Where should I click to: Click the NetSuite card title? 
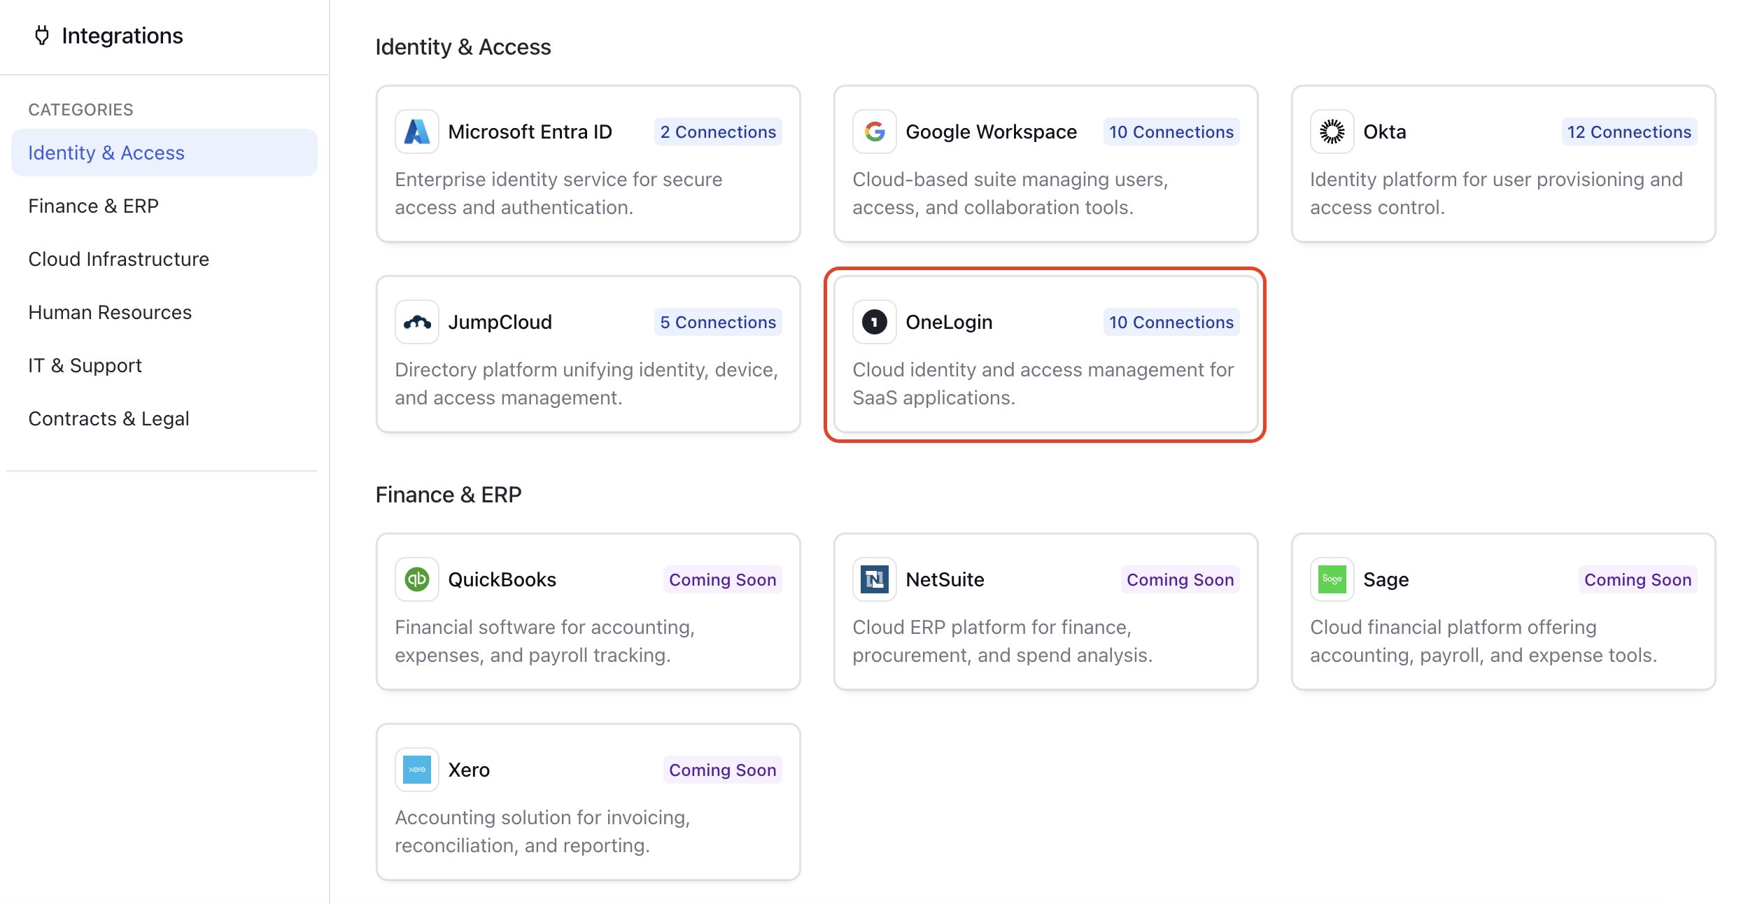tap(945, 579)
